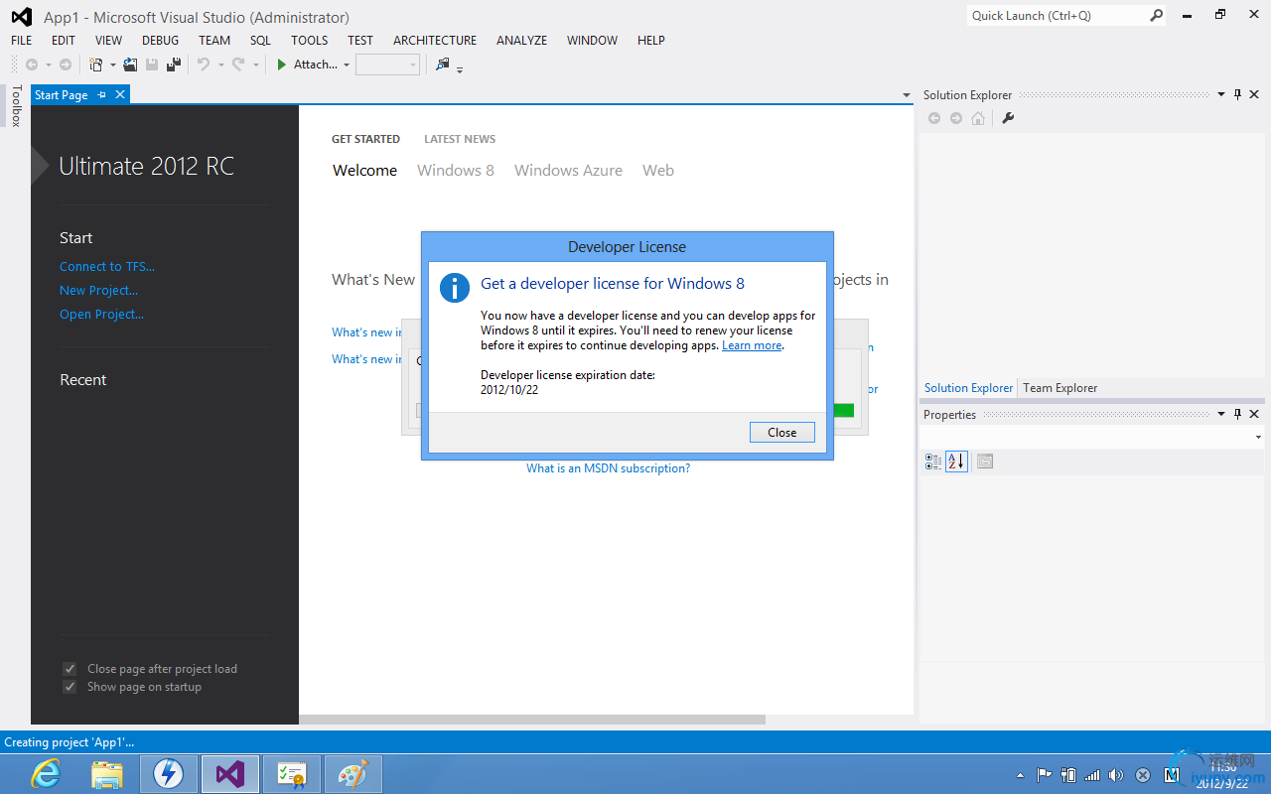The image size is (1271, 794).
Task: Open Internet Explorer from the taskbar
Action: 45,774
